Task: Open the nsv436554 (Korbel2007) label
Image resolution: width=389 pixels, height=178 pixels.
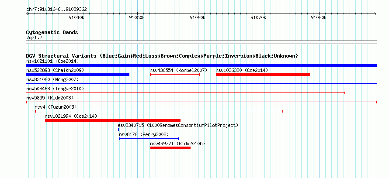Action: (178, 70)
